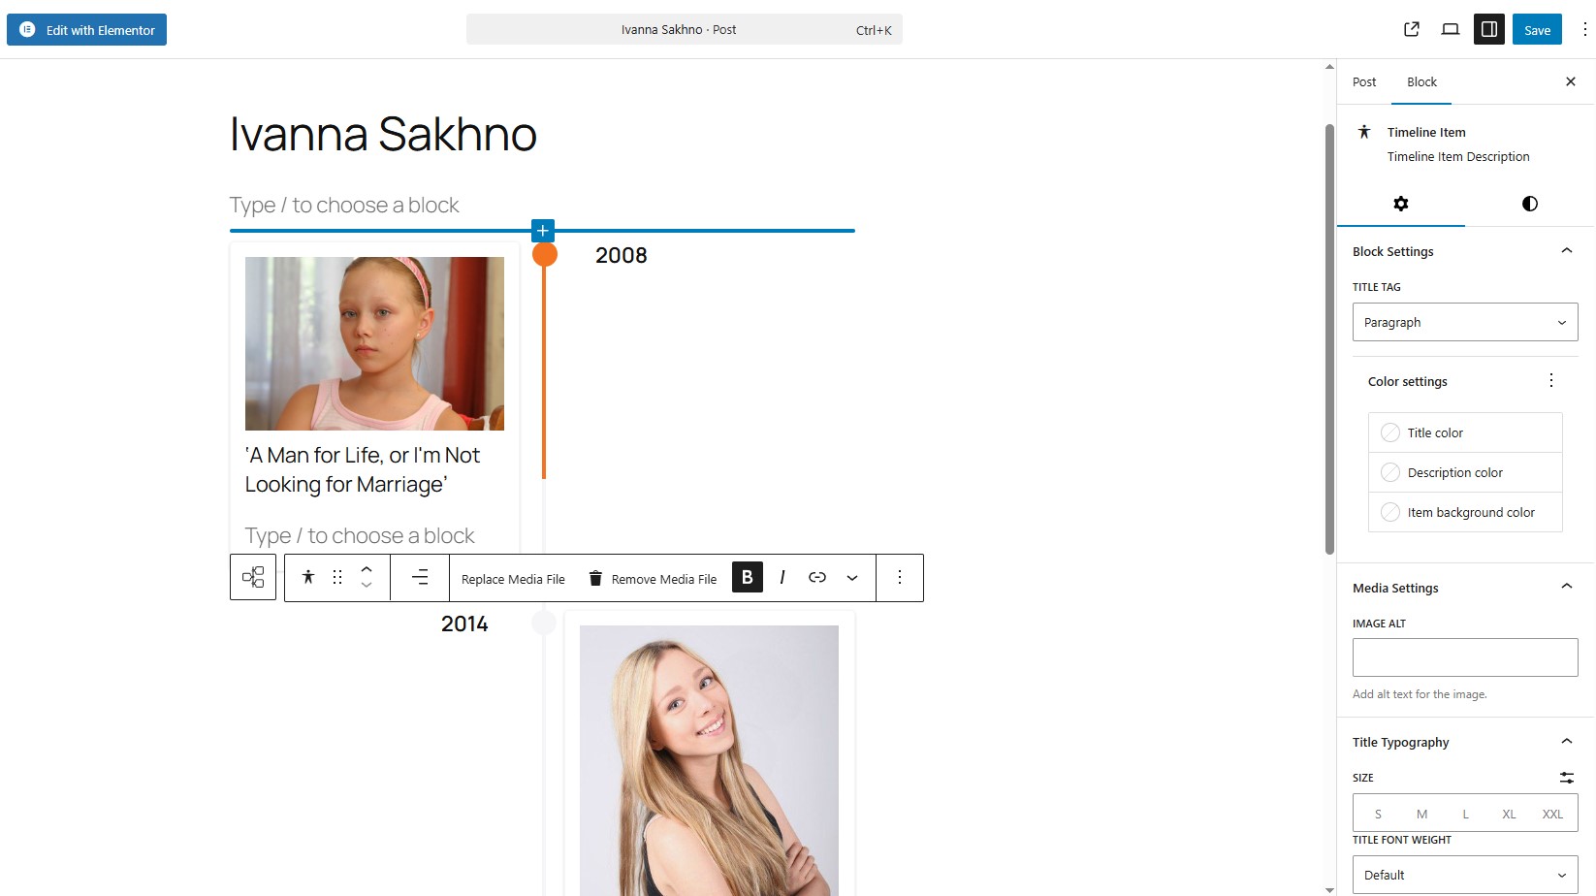Viewport: 1596px width, 896px height.
Task: Save the post
Action: click(1537, 29)
